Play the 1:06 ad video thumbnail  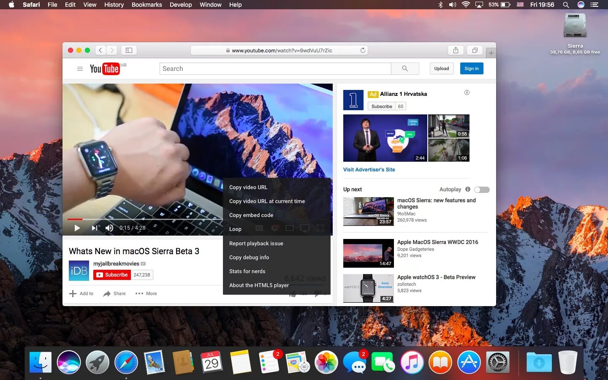coord(449,150)
